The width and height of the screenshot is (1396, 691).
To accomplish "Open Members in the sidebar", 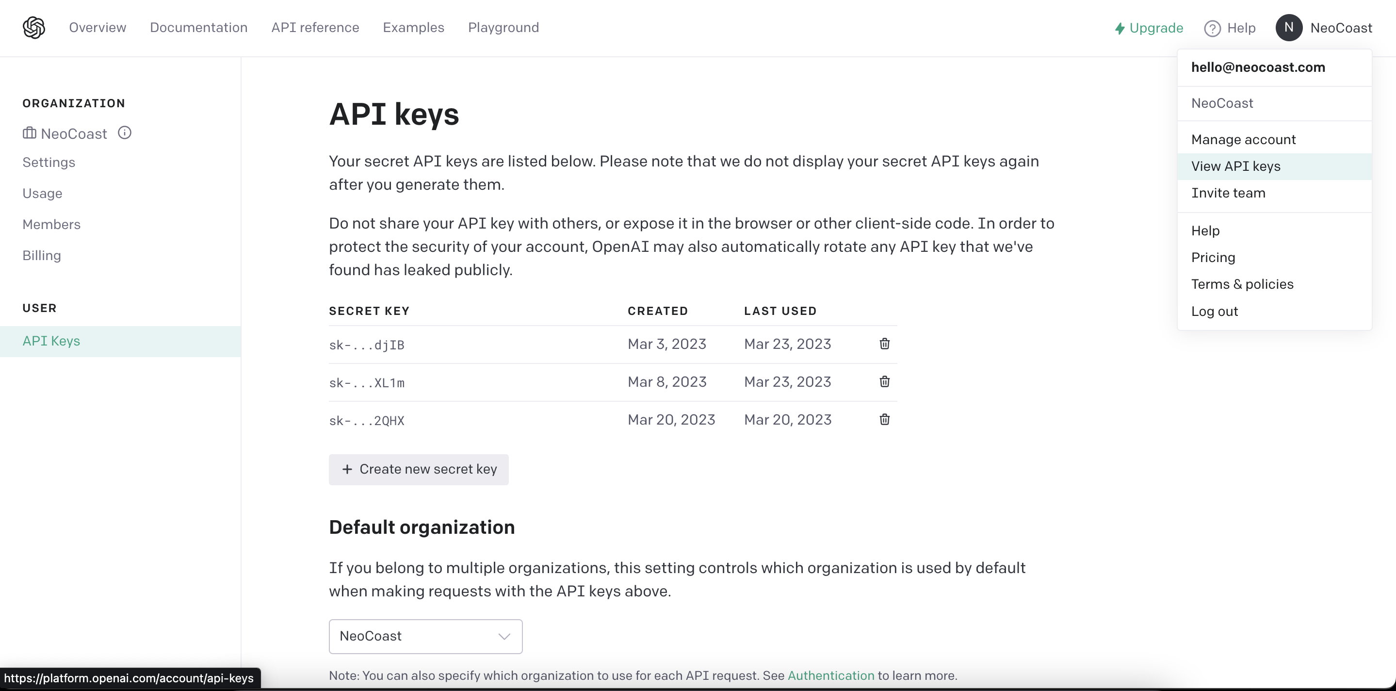I will 51,224.
